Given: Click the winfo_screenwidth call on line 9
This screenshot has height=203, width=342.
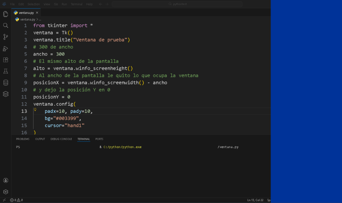Looking at the screenshot, I should tap(117, 83).
